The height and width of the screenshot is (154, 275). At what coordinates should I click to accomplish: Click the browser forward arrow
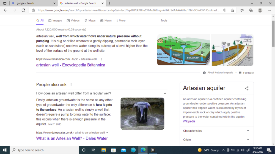pyautogui.click(x=14, y=10)
